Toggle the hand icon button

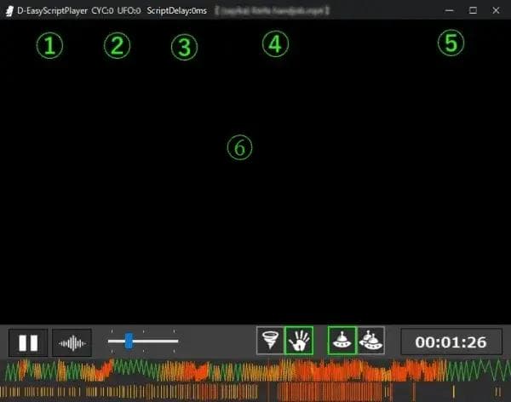(x=299, y=341)
